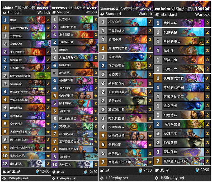Select the 魔法飞毯 card row

coord(182,152)
